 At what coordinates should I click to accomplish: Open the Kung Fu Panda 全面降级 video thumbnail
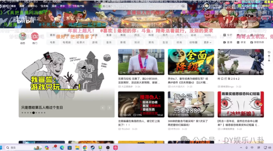pos(191,62)
